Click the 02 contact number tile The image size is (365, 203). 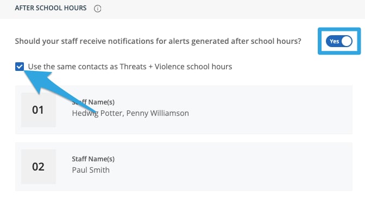point(39,167)
